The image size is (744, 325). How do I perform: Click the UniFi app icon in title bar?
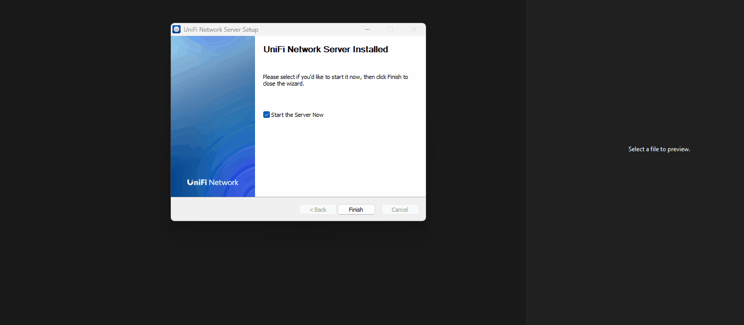(177, 29)
